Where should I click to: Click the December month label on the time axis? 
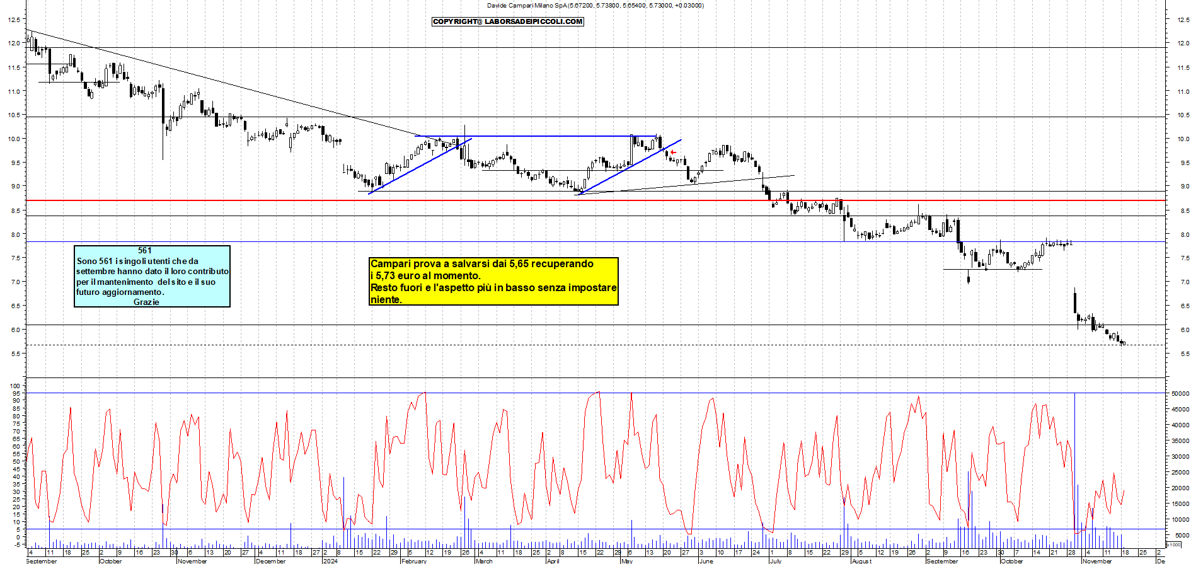pos(271,561)
